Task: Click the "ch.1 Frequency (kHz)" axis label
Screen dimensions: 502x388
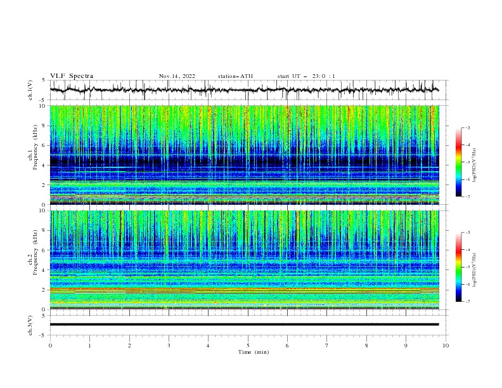Action: tap(32, 148)
